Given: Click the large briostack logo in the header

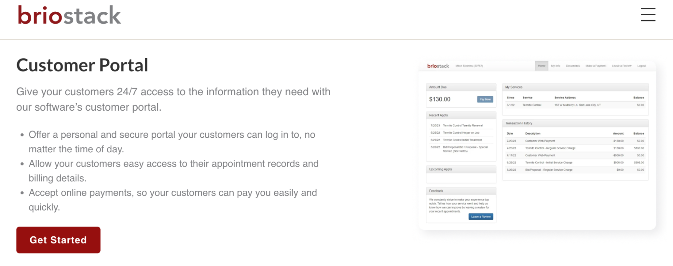Looking at the screenshot, I should [x=69, y=15].
